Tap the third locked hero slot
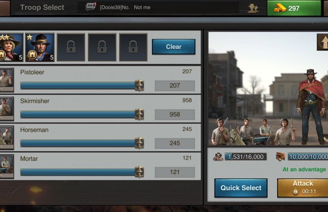Image resolution: width=328 pixels, height=212 pixels. tap(133, 47)
